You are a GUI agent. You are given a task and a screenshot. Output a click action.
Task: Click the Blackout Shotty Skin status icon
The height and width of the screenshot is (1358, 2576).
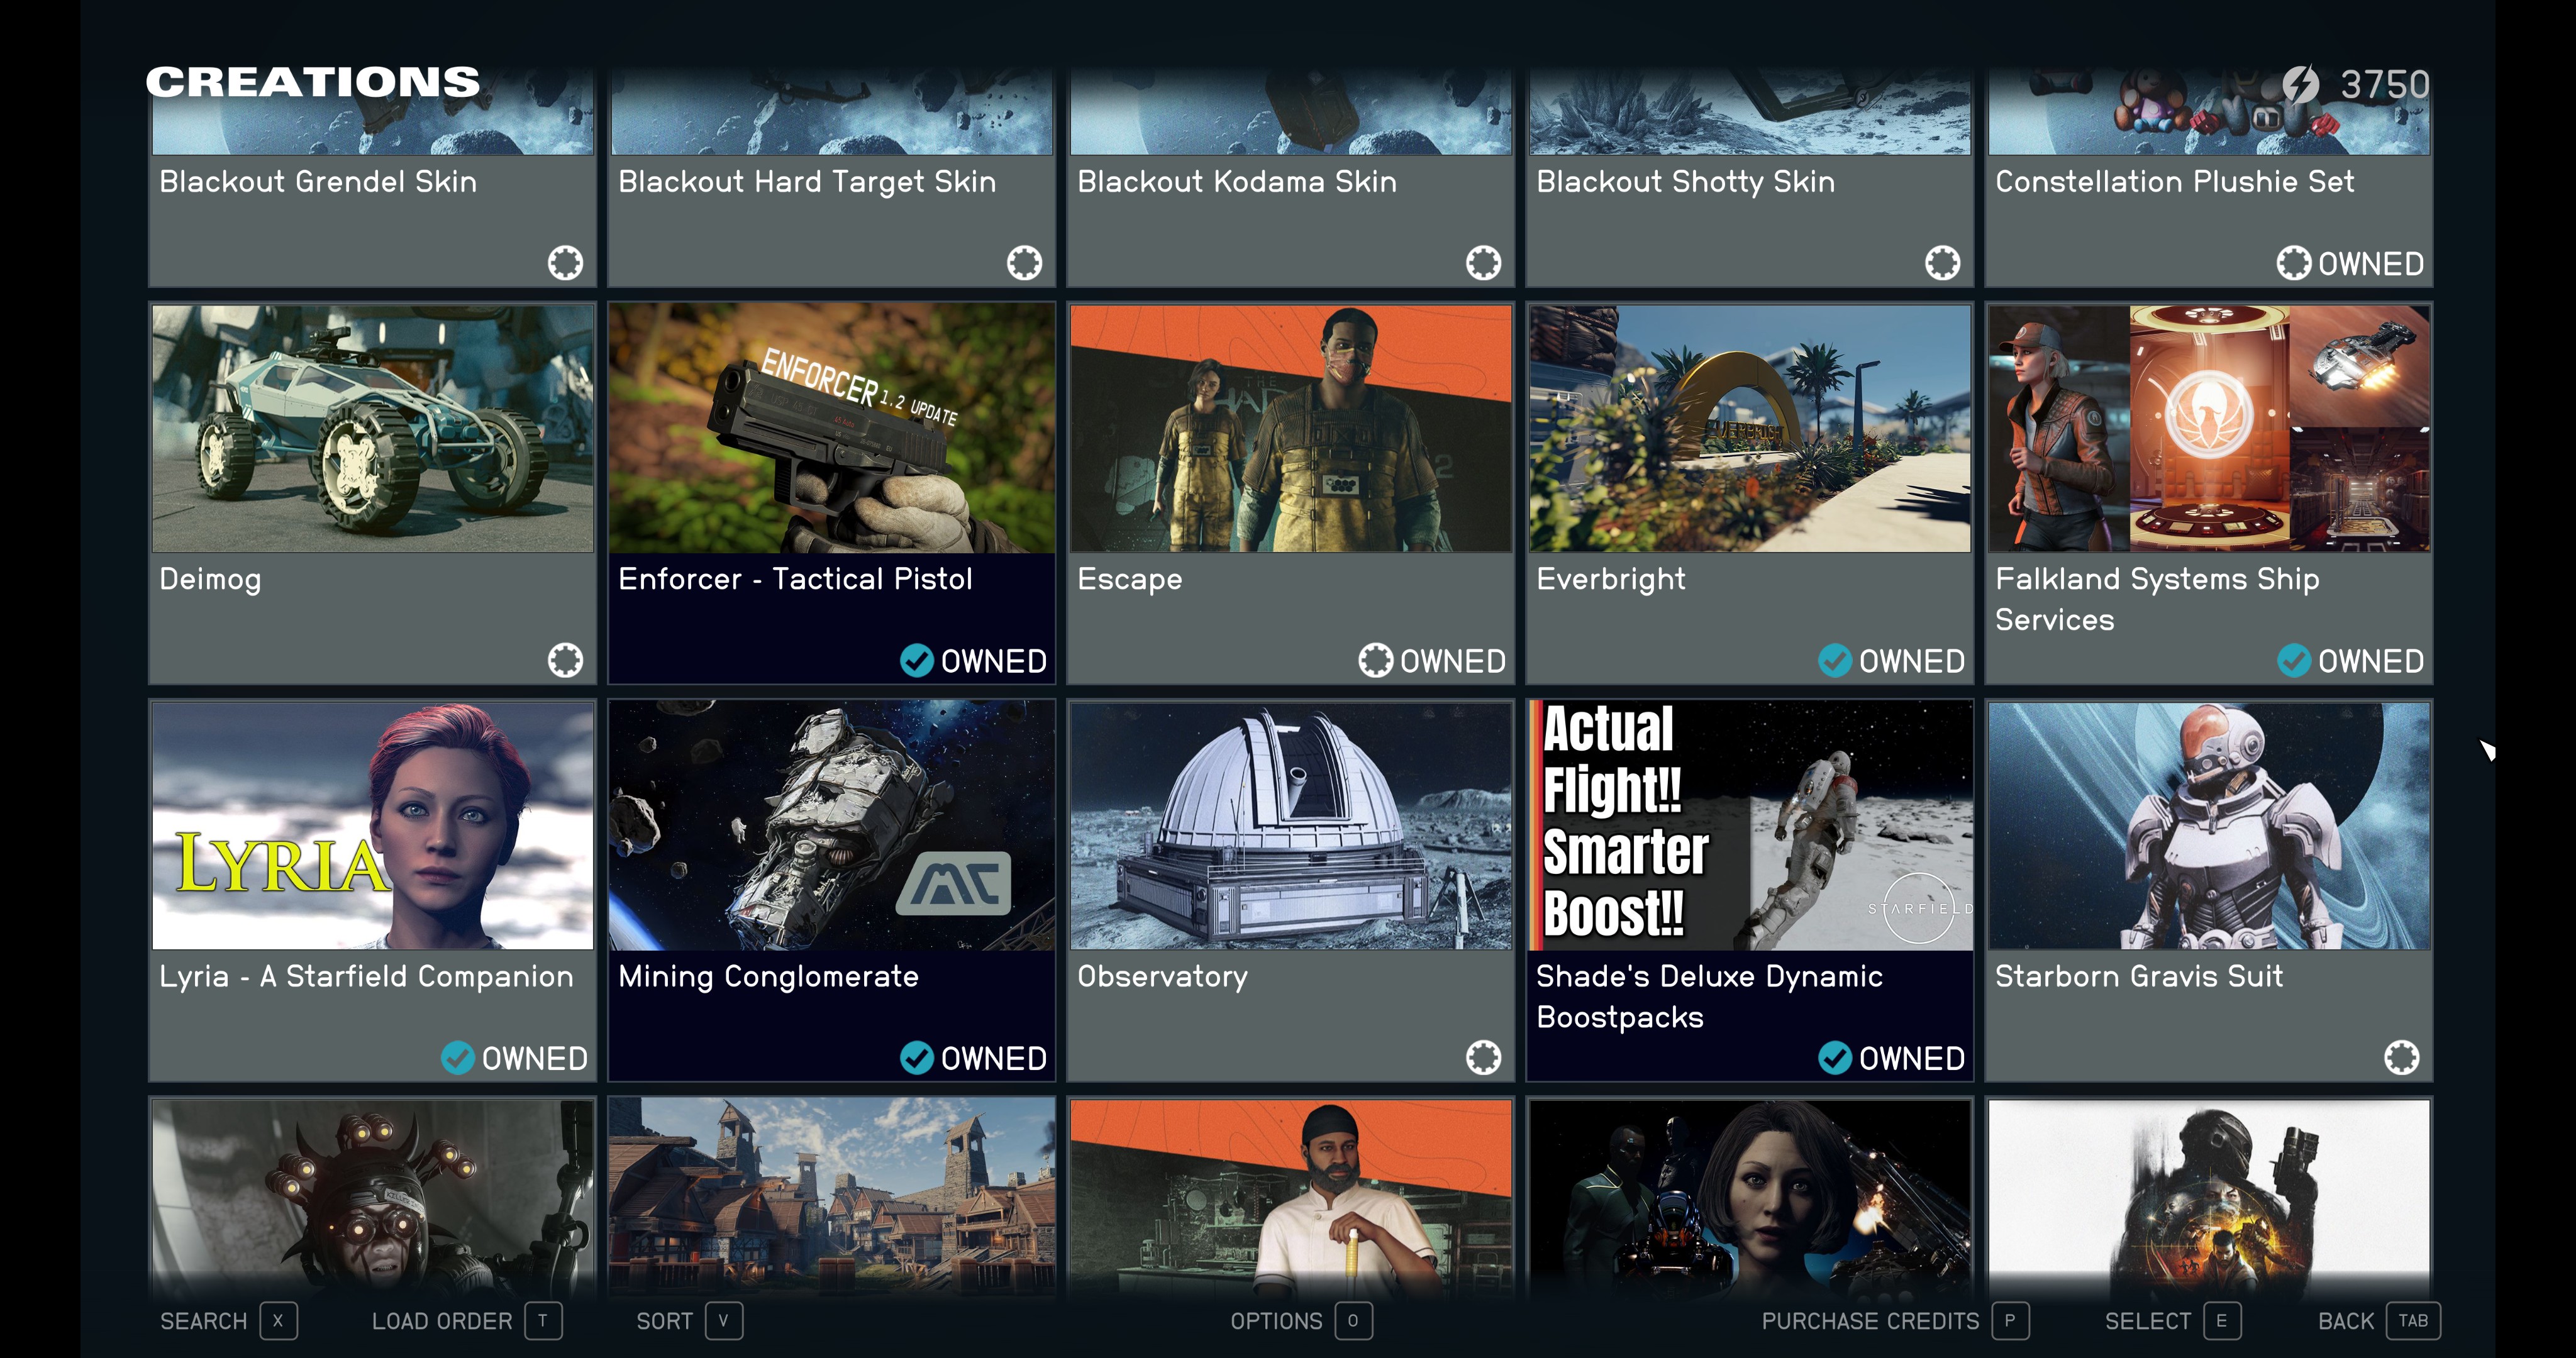click(x=1942, y=263)
